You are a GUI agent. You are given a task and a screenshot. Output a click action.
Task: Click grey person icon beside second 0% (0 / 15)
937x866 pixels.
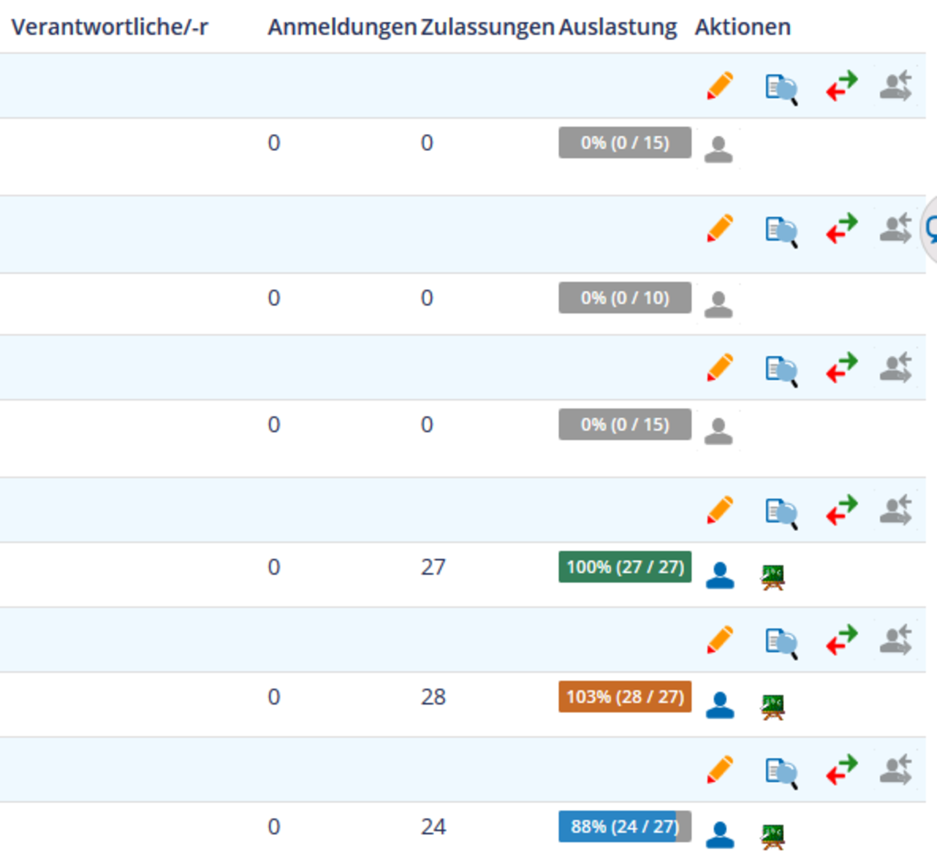tap(718, 431)
